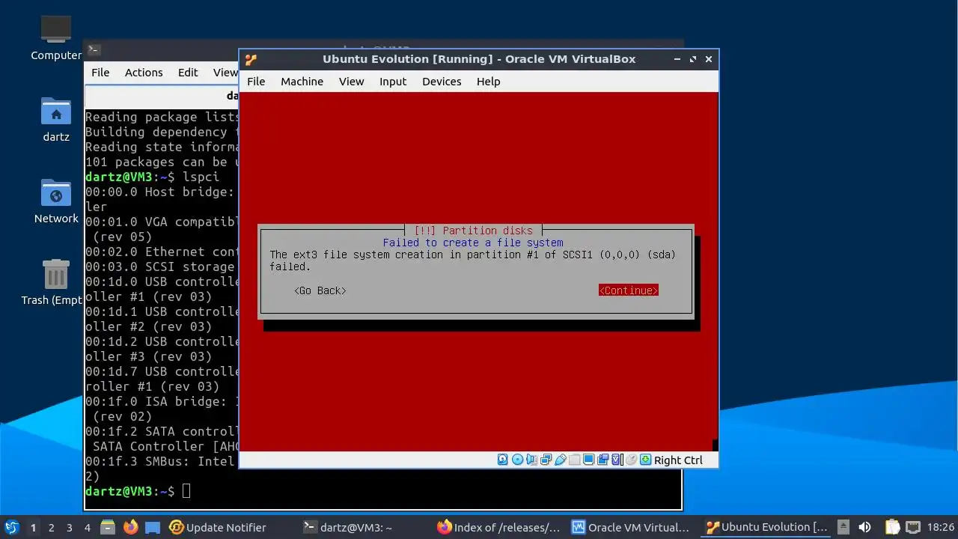Click the hard disk activity indicator in VirtualBox status bar
The image size is (958, 539).
tap(503, 460)
